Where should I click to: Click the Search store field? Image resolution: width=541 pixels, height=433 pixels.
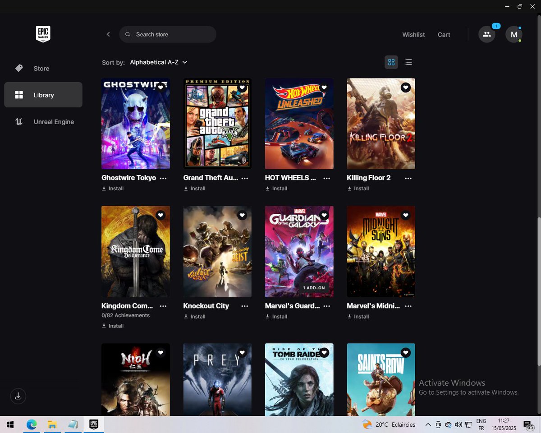pos(168,34)
